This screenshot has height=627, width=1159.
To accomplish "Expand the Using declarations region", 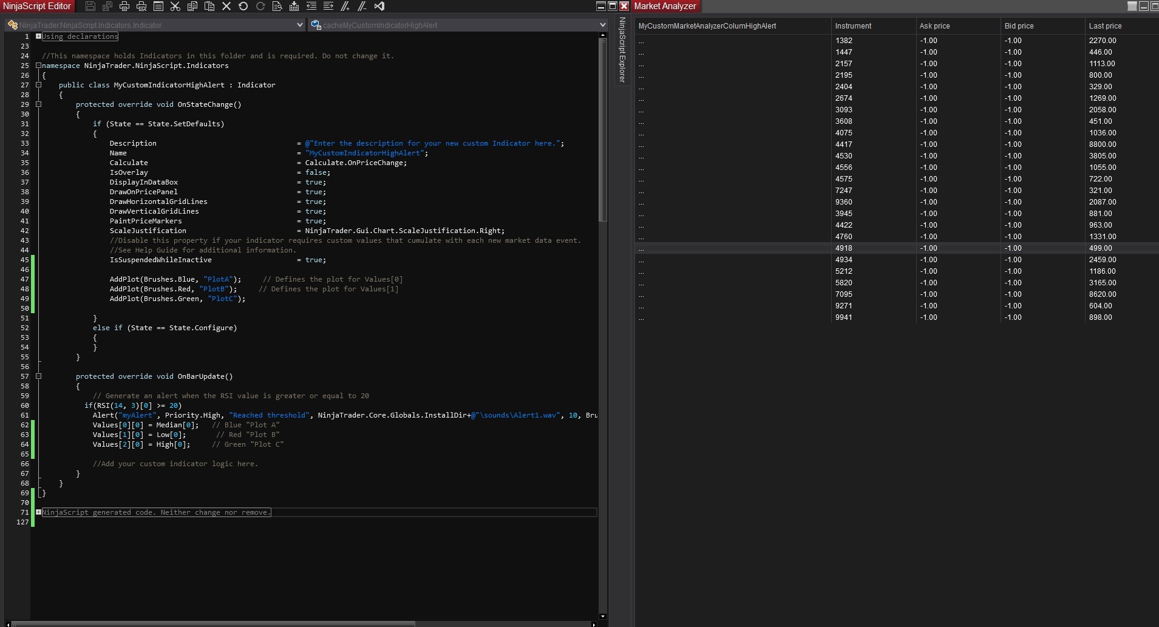I will click(x=38, y=36).
